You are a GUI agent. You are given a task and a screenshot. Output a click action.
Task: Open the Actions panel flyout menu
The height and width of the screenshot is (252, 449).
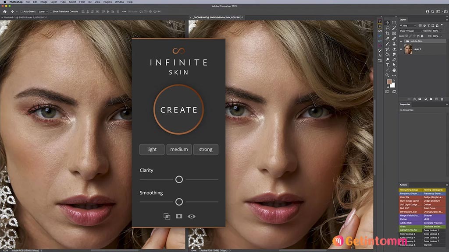click(x=447, y=185)
